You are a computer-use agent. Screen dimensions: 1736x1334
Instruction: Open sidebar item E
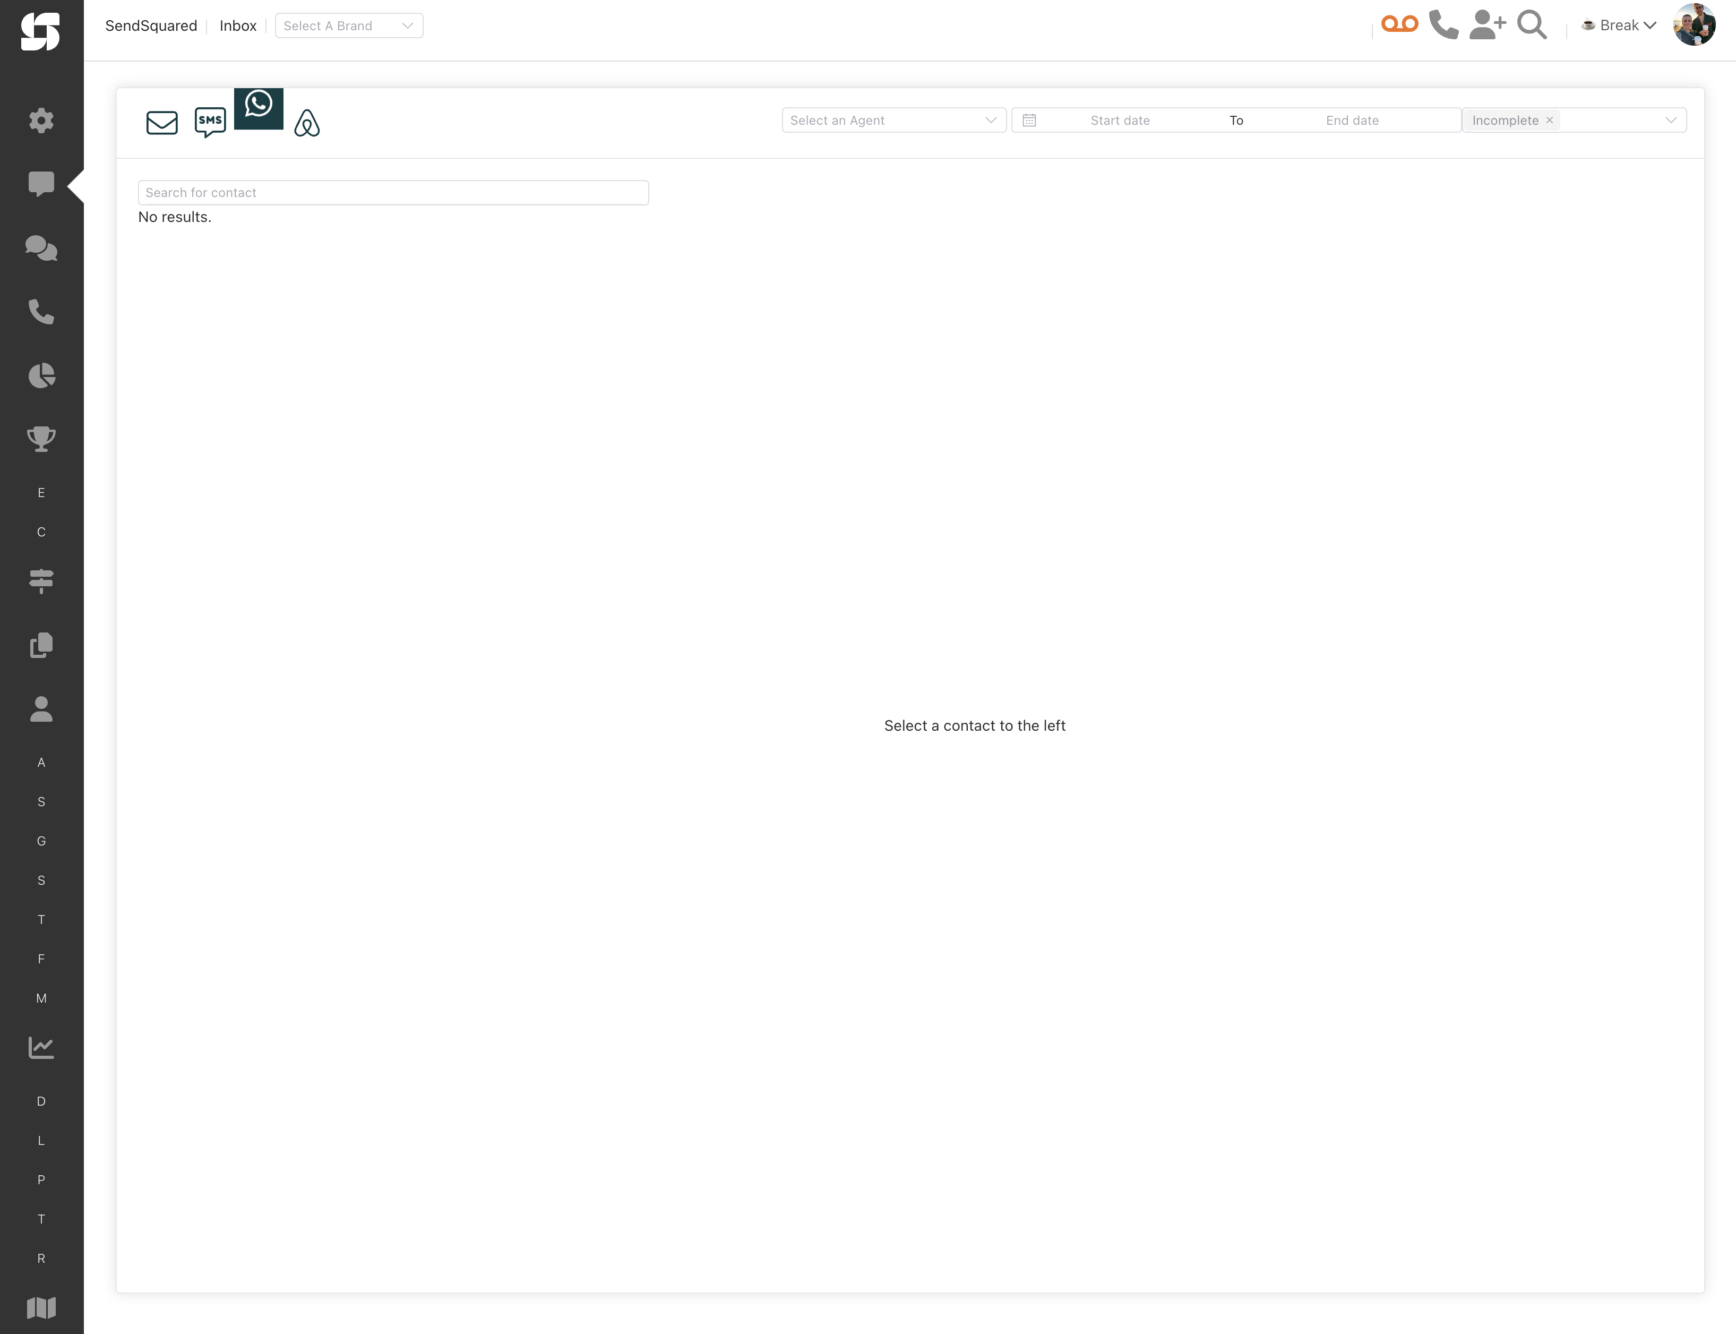41,493
